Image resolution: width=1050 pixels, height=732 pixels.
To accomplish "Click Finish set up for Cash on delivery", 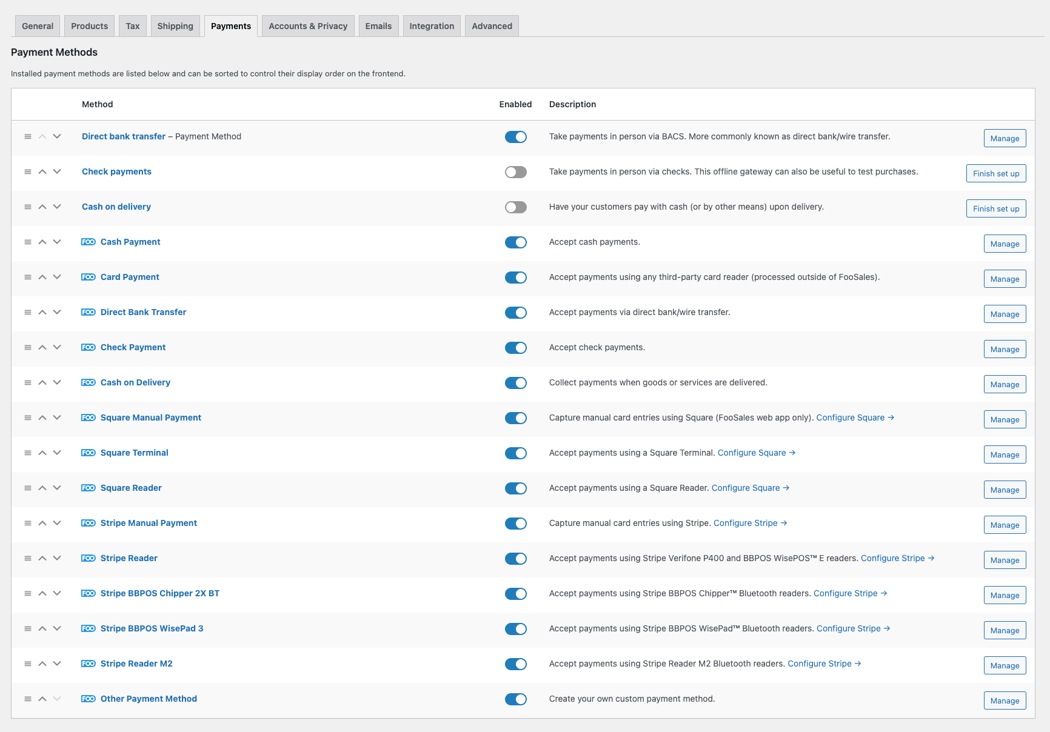I will [996, 208].
